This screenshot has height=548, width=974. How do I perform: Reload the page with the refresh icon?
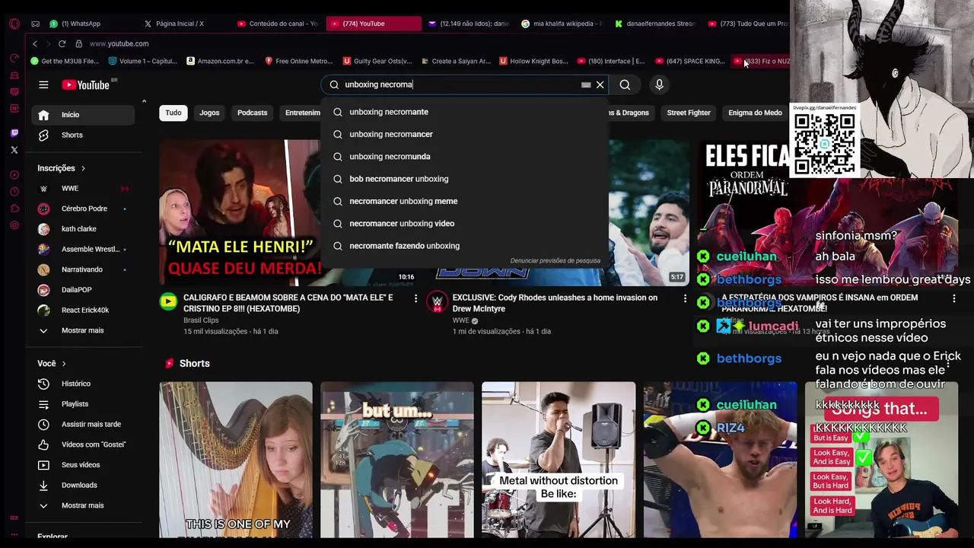point(62,44)
